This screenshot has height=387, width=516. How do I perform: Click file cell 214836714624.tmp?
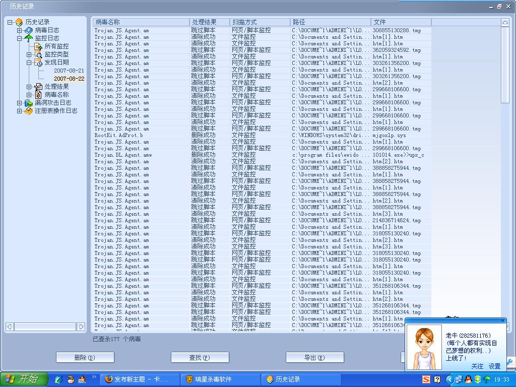click(x=397, y=221)
